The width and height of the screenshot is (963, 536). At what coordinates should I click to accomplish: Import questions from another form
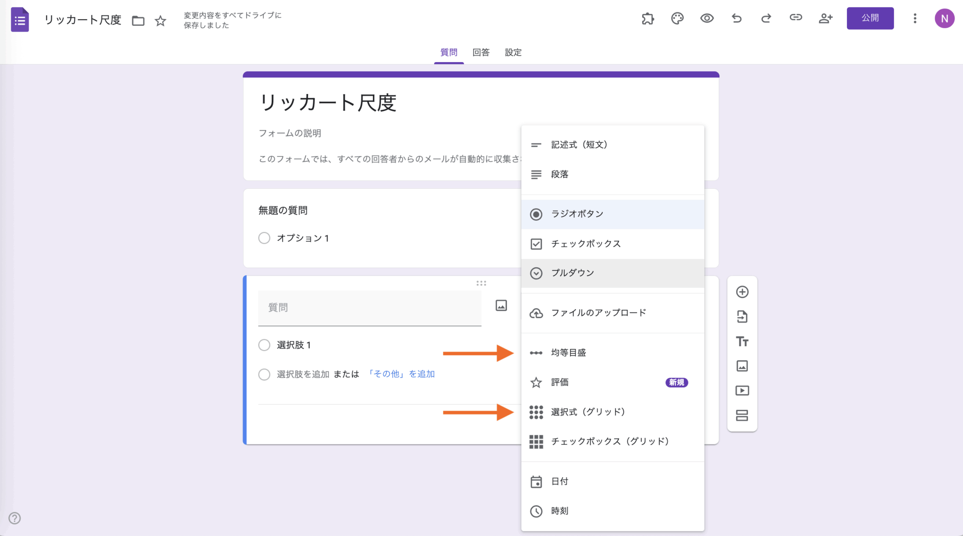point(742,317)
